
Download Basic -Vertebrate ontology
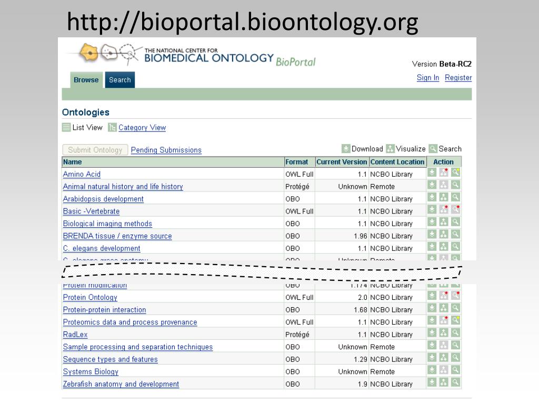click(432, 209)
